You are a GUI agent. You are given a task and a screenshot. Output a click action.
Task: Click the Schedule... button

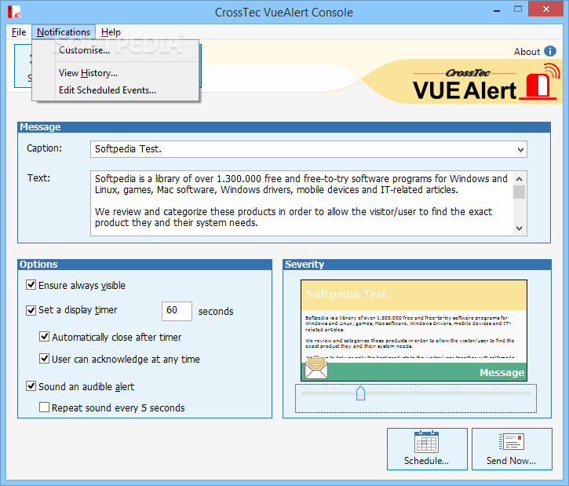427,449
